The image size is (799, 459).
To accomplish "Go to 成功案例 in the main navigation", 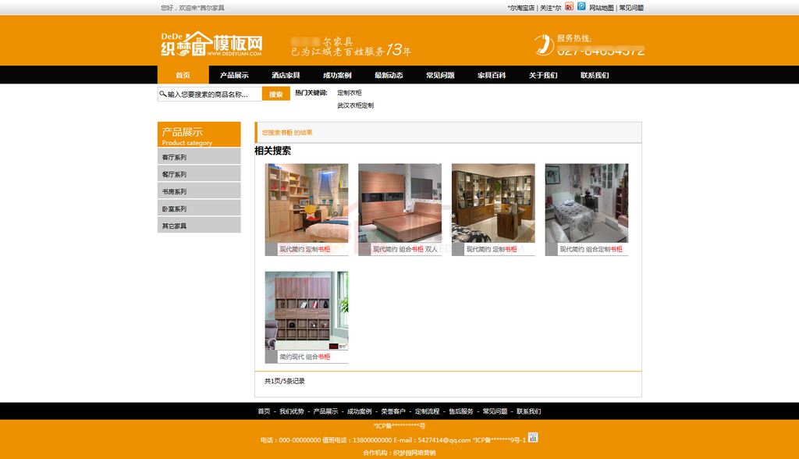I will coord(337,76).
